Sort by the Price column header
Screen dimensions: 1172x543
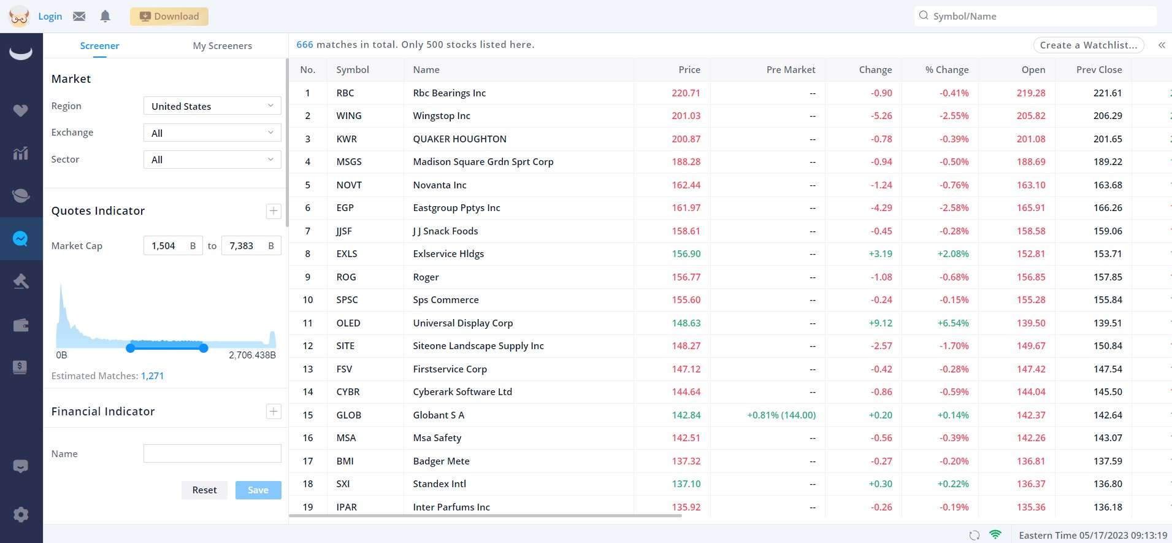[x=689, y=70]
